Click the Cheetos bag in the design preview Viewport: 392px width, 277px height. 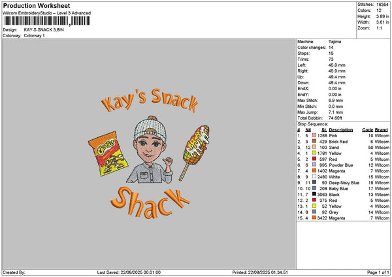108,154
